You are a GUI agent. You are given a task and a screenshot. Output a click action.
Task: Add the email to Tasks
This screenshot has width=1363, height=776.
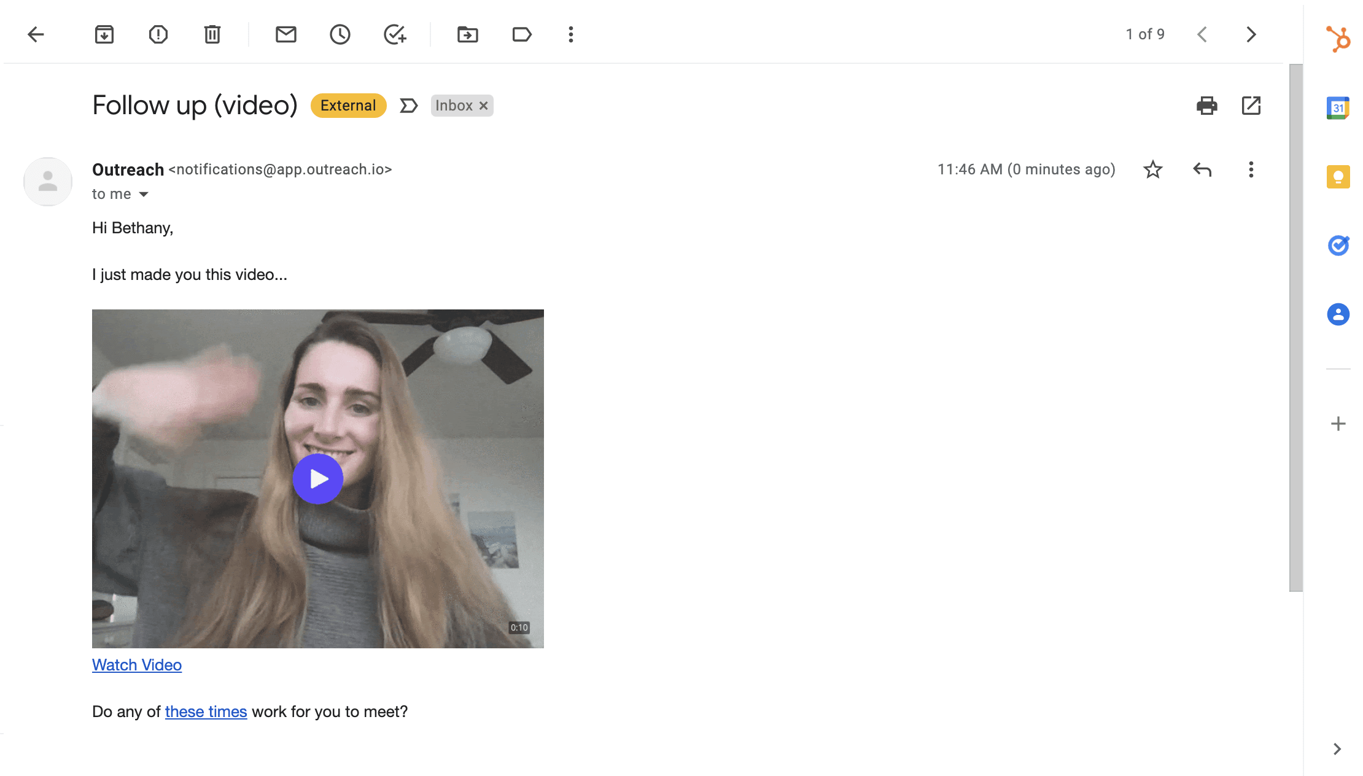coord(395,34)
